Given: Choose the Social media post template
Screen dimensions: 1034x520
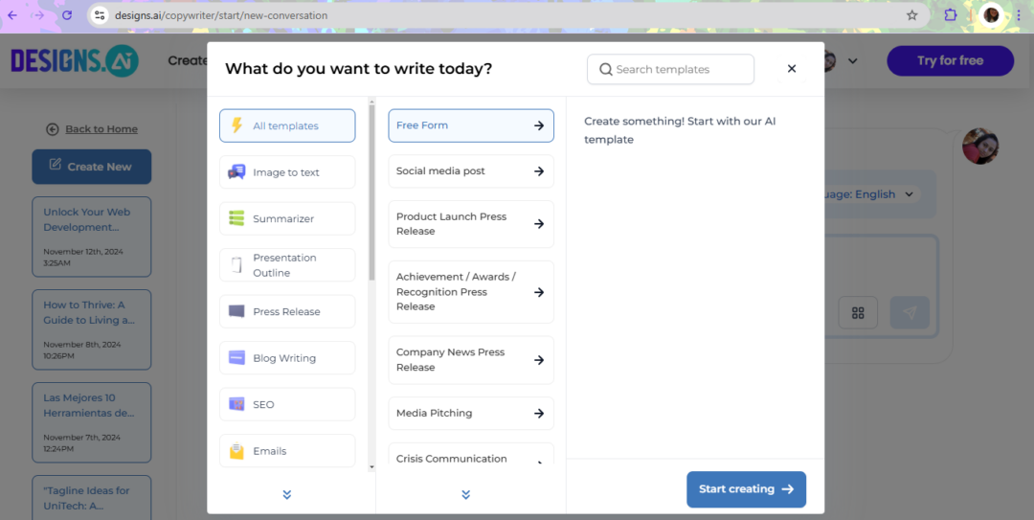Looking at the screenshot, I should (470, 171).
